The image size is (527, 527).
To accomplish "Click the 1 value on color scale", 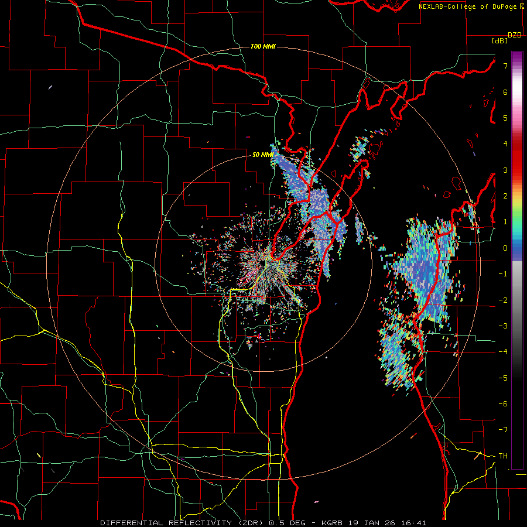I will click(x=505, y=222).
